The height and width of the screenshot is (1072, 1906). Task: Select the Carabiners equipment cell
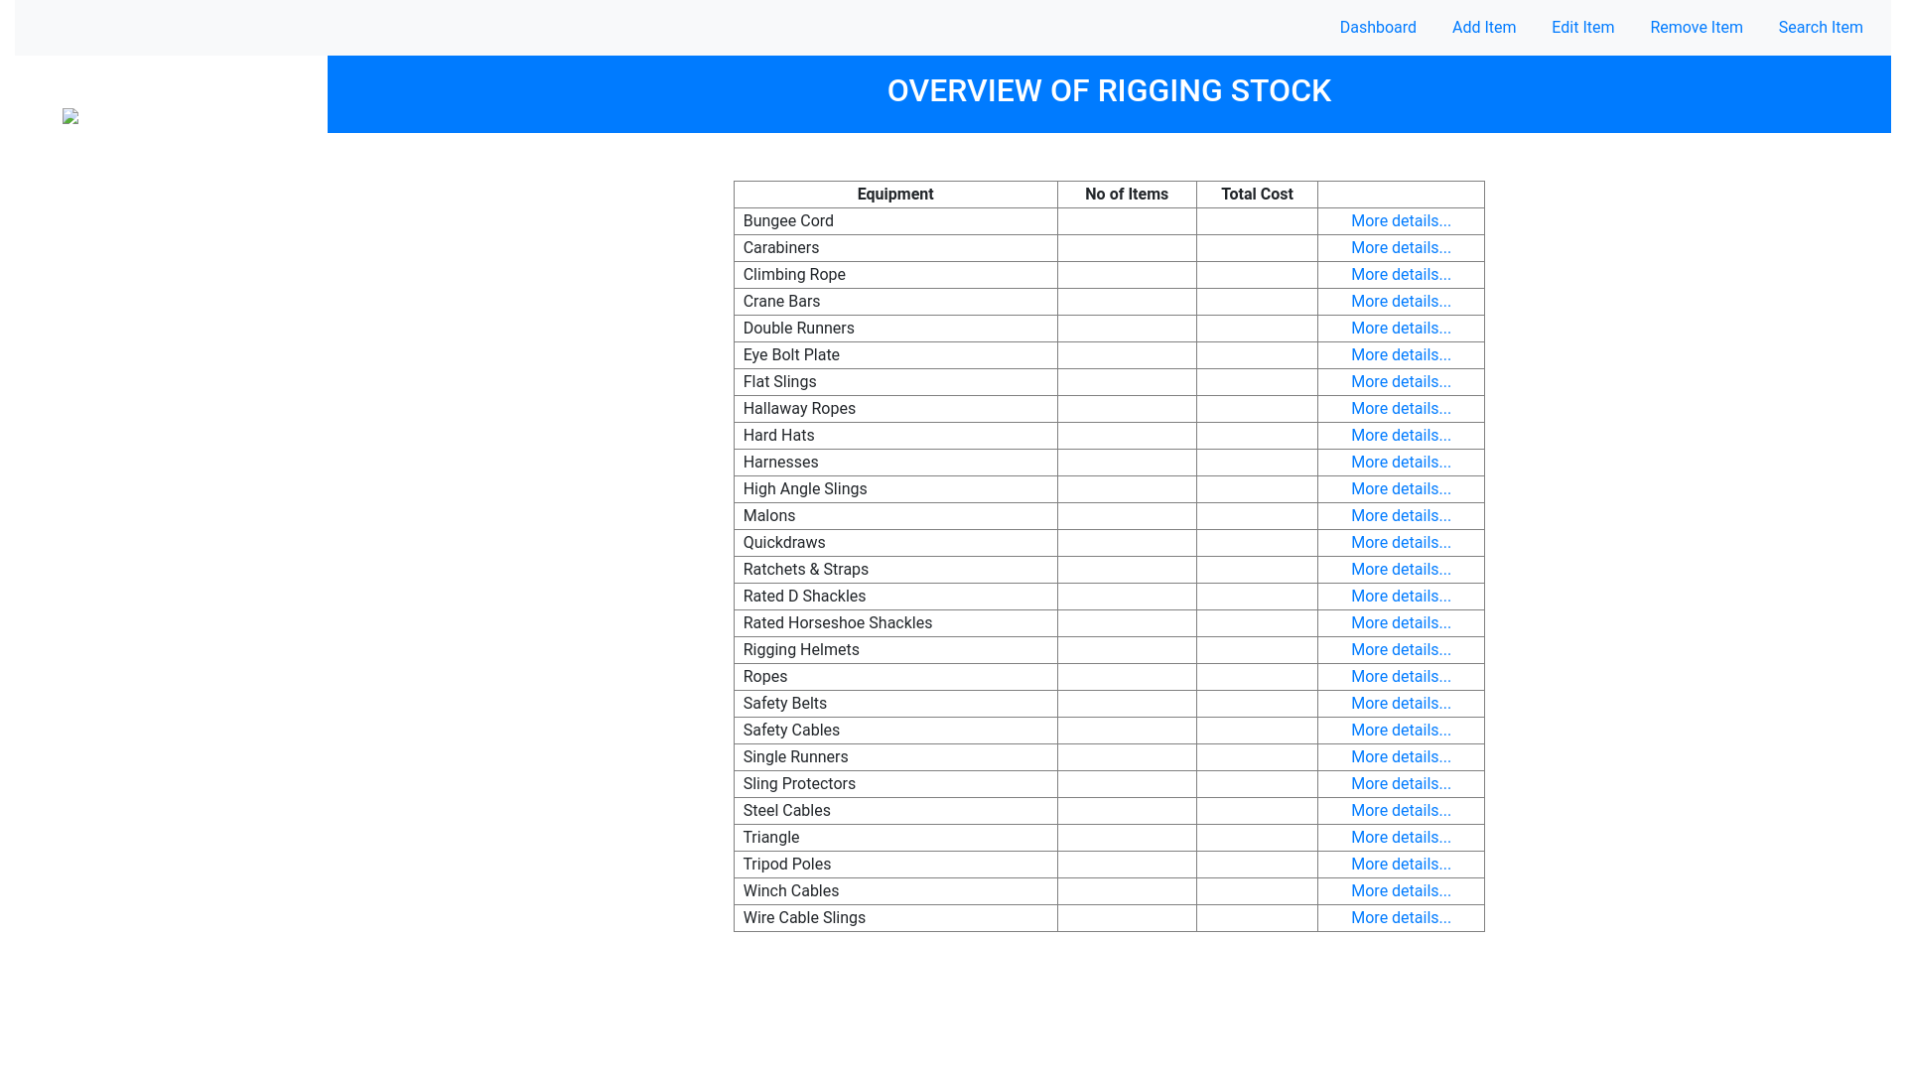pyautogui.click(x=895, y=248)
